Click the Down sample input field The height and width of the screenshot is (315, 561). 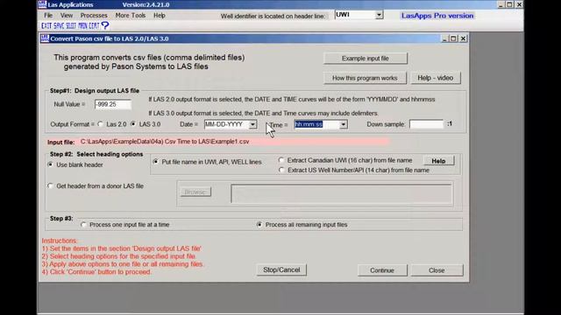(x=426, y=124)
